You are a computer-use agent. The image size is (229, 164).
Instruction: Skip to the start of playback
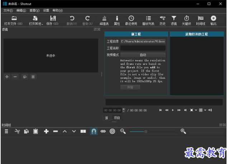[161, 110]
